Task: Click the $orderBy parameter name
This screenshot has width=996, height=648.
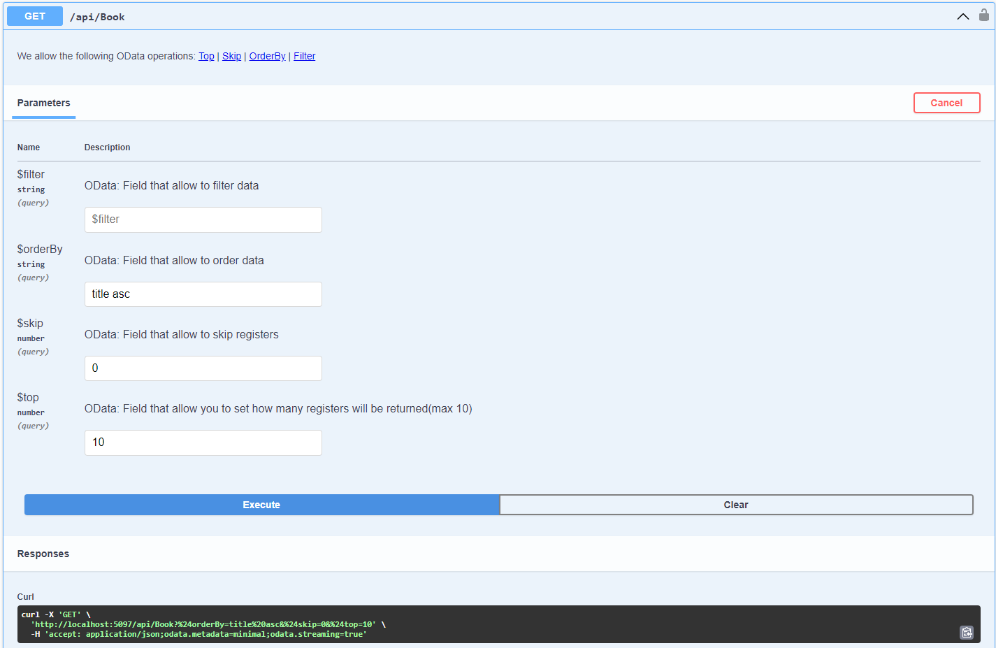Action: [40, 249]
